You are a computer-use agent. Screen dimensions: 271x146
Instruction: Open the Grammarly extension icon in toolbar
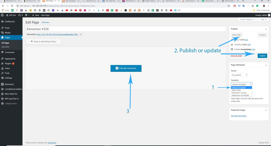pyautogui.click(x=257, y=6)
